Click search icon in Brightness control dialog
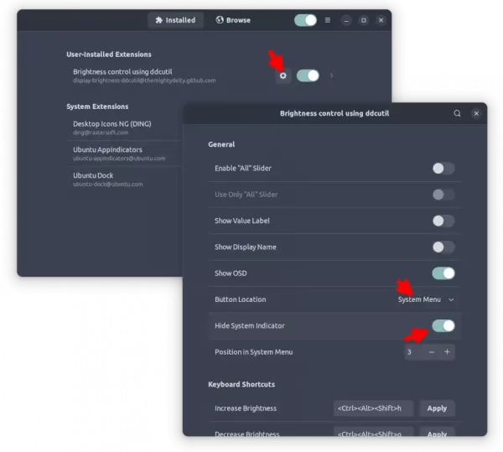 457,113
